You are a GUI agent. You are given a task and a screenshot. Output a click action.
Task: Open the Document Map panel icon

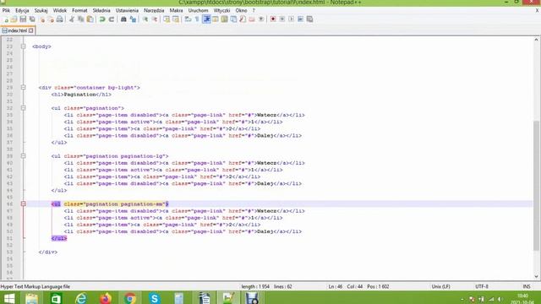coord(224,19)
